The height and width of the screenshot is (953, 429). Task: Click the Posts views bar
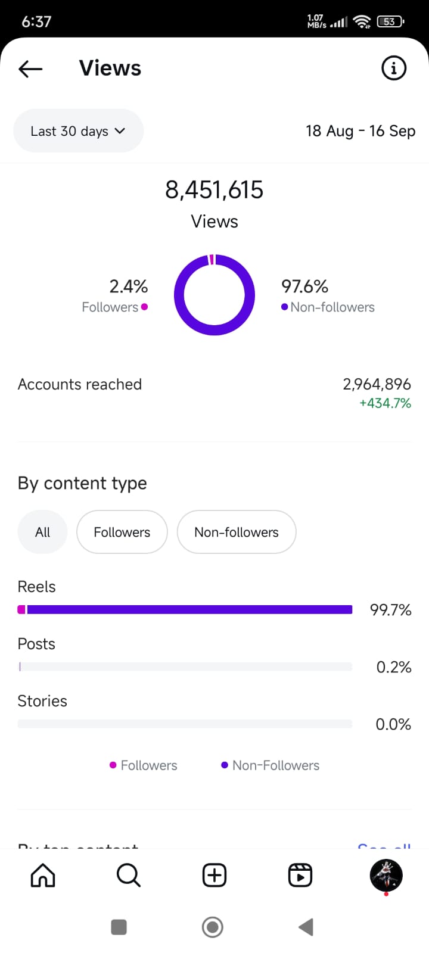[185, 667]
